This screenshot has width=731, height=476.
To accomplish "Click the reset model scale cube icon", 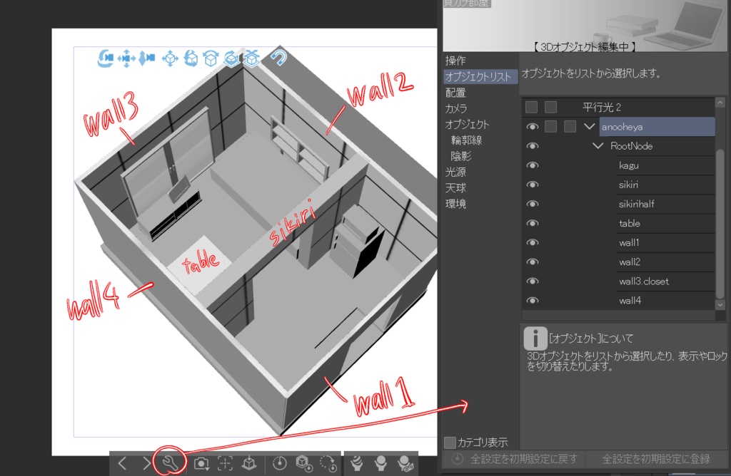I will pyautogui.click(x=303, y=463).
